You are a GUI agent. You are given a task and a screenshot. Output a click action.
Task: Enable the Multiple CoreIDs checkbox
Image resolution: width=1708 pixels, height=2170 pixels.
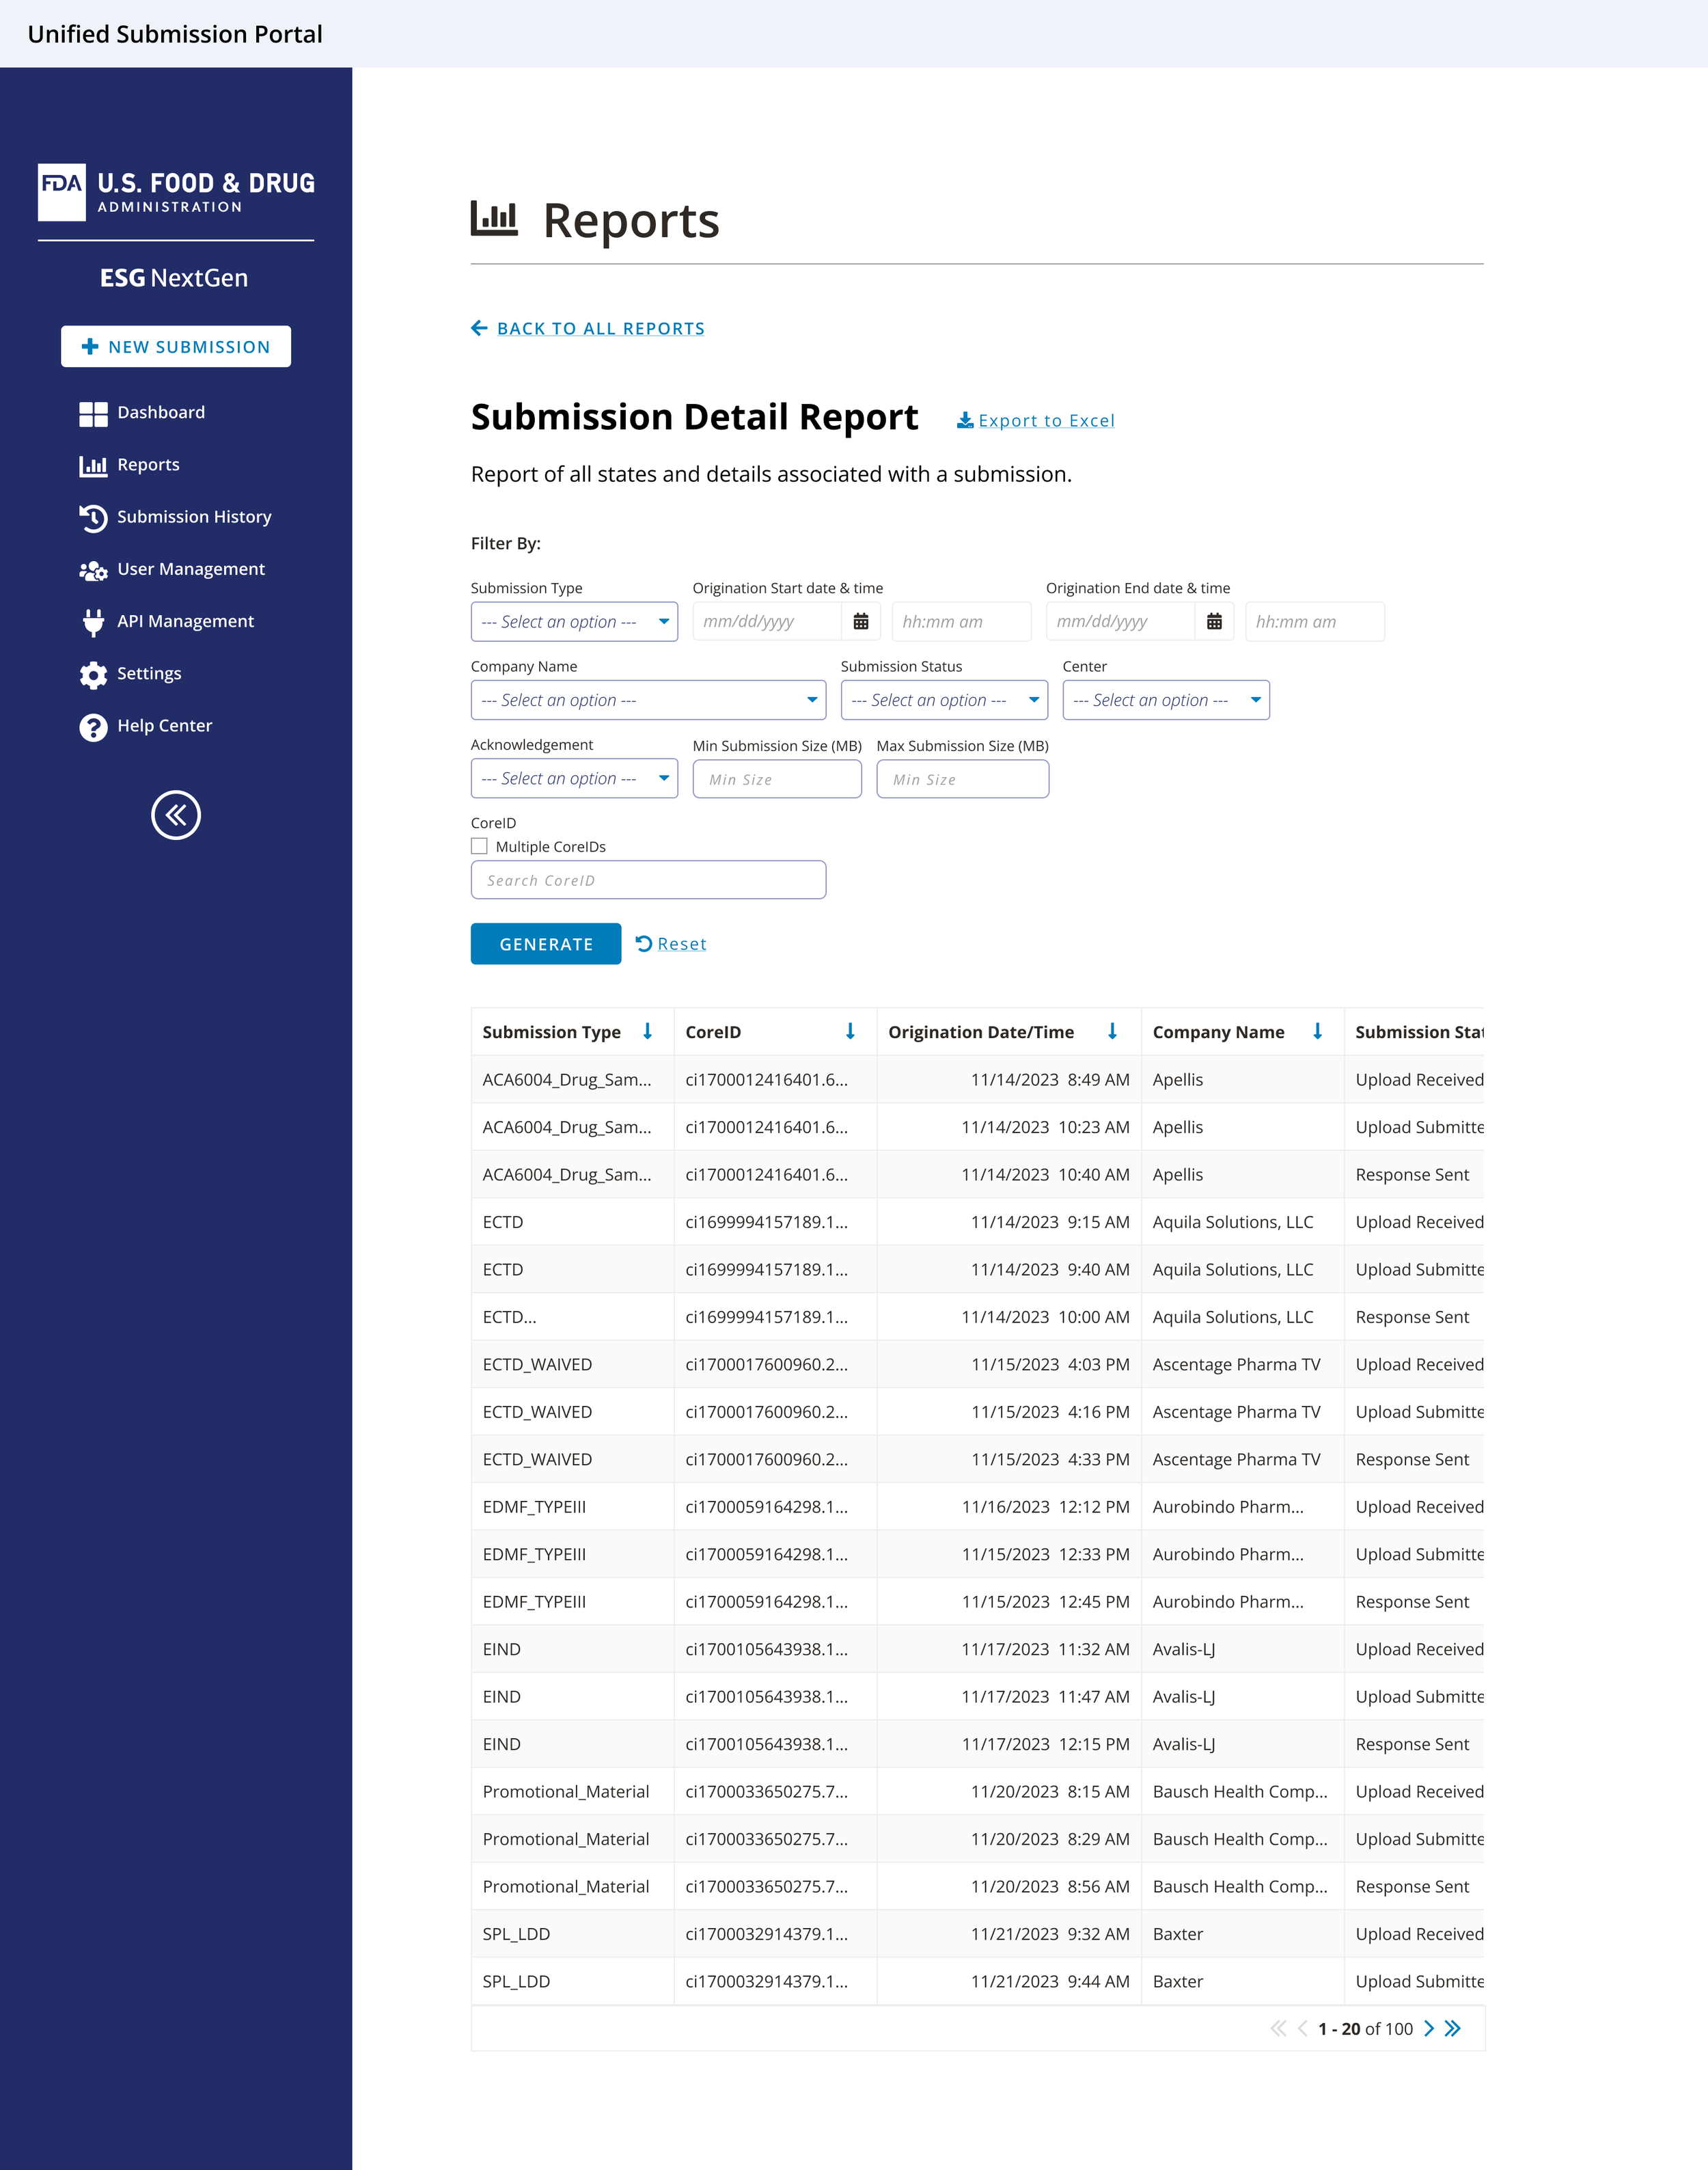480,846
